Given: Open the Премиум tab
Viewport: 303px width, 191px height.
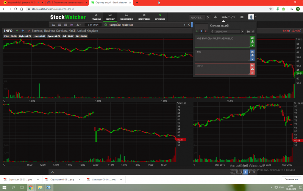Looking at the screenshot, I should click(160, 17).
